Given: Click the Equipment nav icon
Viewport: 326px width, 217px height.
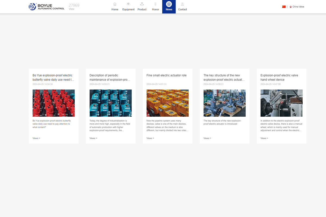Looking at the screenshot, I should click(128, 4).
